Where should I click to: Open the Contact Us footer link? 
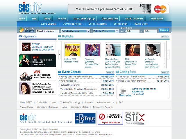click(42, 102)
